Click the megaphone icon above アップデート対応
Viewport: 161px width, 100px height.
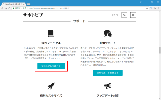point(108,86)
